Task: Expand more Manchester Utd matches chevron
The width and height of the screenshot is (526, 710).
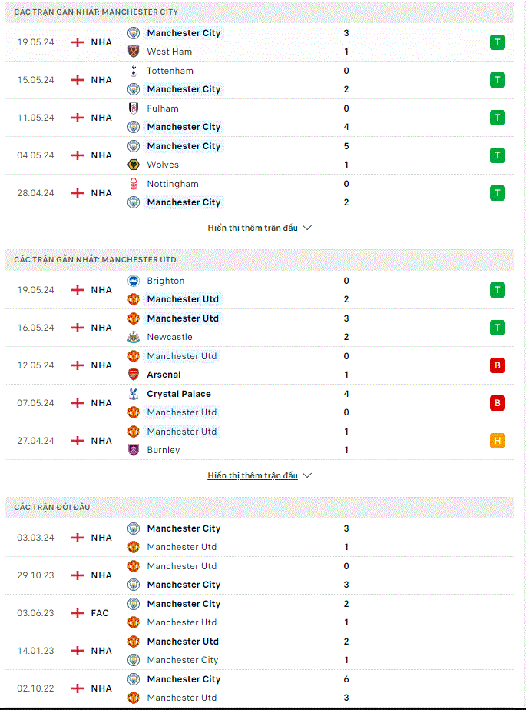Action: 307,475
